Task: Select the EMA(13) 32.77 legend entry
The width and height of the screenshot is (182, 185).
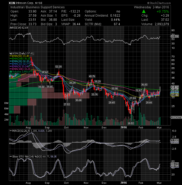Action: tap(21, 64)
